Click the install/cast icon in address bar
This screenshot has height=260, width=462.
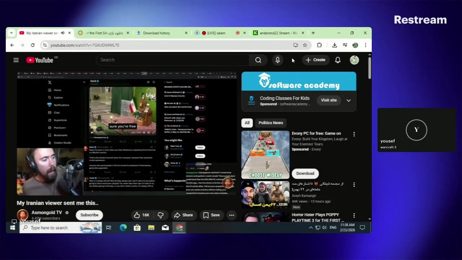(296, 45)
